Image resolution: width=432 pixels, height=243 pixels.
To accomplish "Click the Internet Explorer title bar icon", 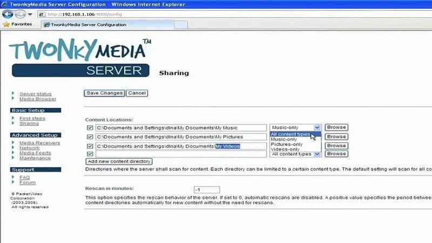I will click(4, 4).
